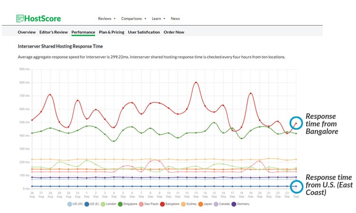Expand the Reviews dropdown arrow
This screenshot has width=356, height=213.
click(x=115, y=18)
